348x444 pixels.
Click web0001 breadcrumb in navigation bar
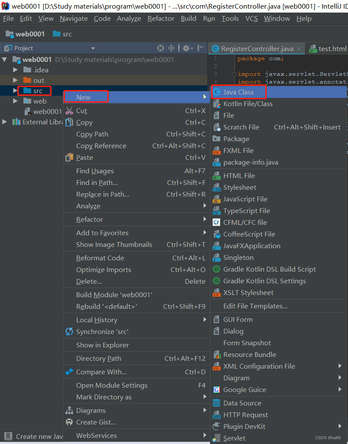pyautogui.click(x=25, y=34)
